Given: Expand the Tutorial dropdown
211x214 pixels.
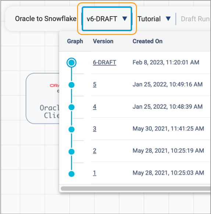Looking at the screenshot, I should click(154, 19).
